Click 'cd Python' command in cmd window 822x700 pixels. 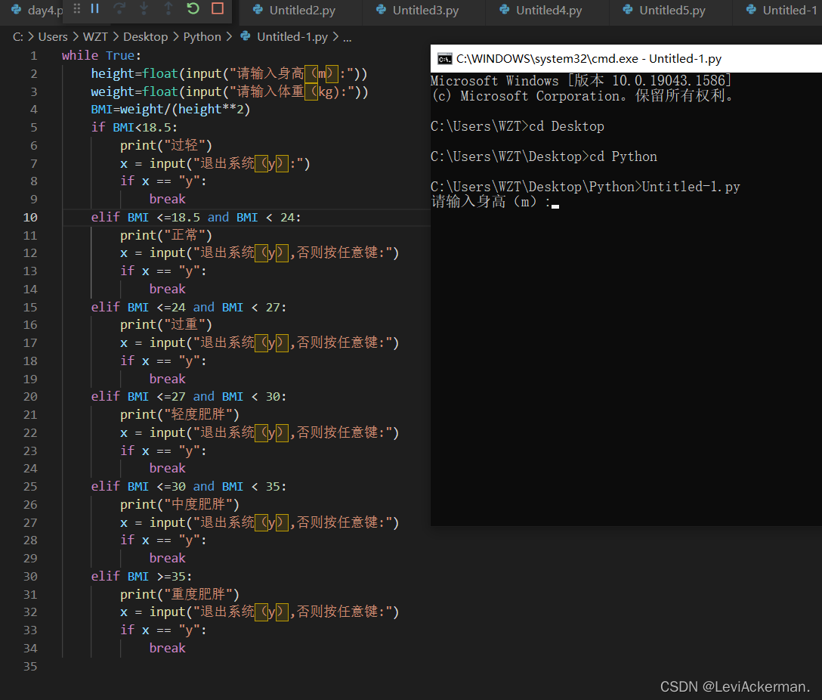coord(623,156)
